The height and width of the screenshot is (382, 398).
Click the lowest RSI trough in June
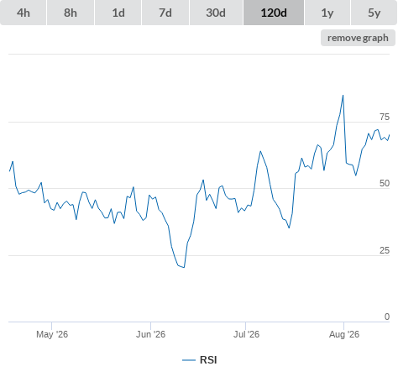pyautogui.click(x=184, y=267)
